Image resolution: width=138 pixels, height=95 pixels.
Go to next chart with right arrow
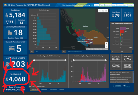[131, 52]
